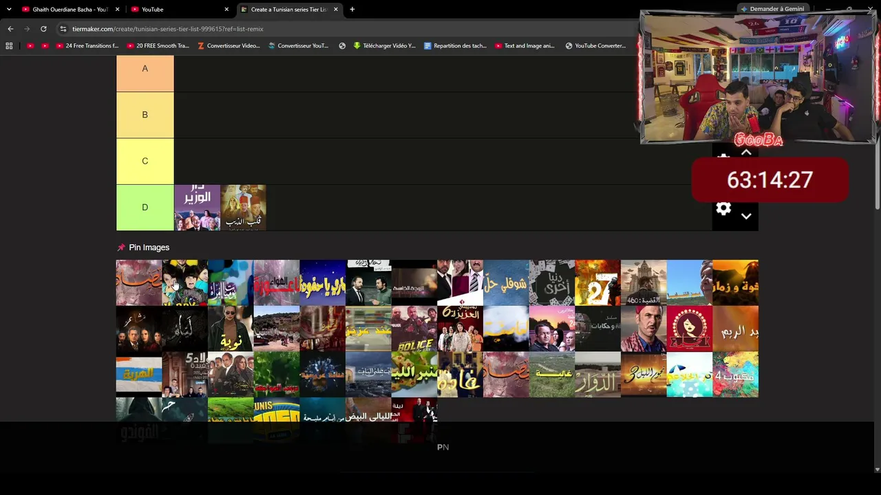Image resolution: width=881 pixels, height=495 pixels.
Task: Open the apps grid in bookmarks bar
Action: click(9, 46)
